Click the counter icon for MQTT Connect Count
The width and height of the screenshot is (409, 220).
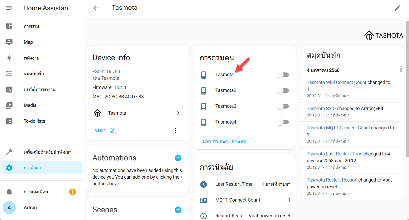pyautogui.click(x=204, y=200)
